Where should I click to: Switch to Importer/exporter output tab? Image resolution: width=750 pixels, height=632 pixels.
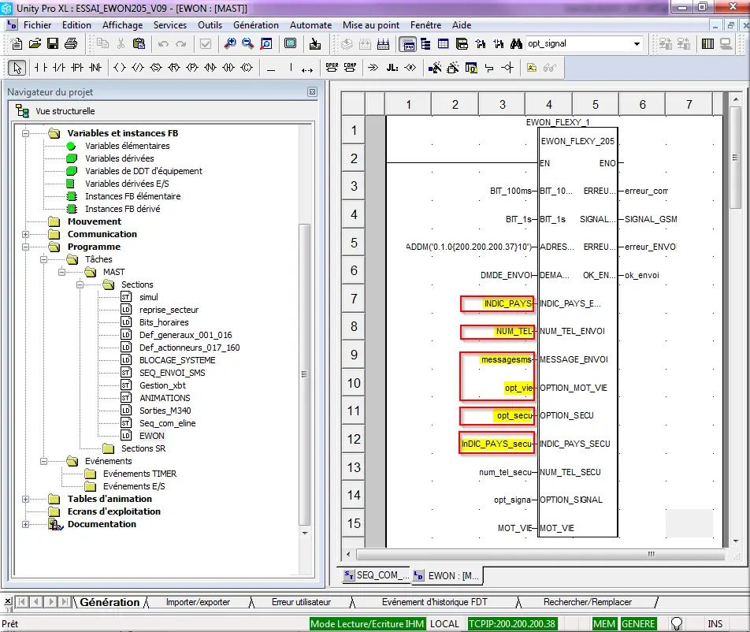pyautogui.click(x=198, y=602)
